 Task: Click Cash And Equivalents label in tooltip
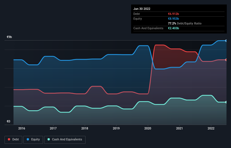click(148, 28)
